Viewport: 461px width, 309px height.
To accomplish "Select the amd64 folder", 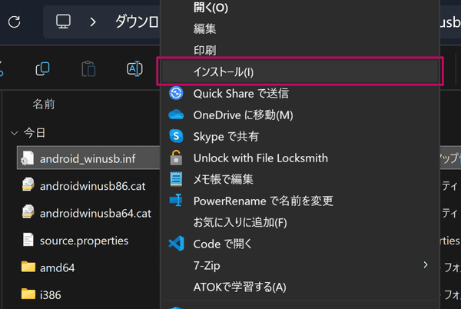I will pyautogui.click(x=57, y=267).
